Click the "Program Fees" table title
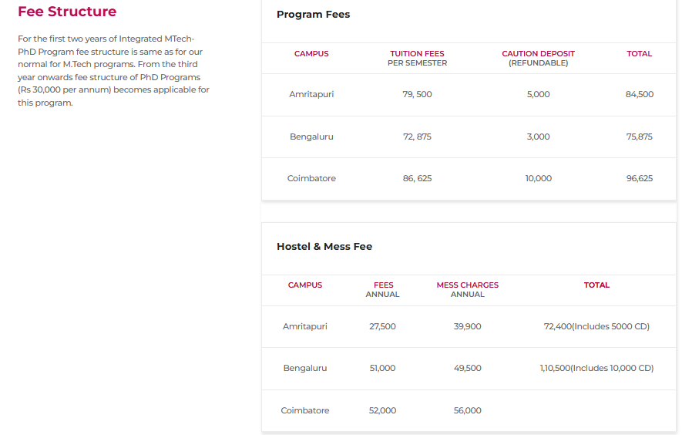682x435 pixels. point(313,15)
